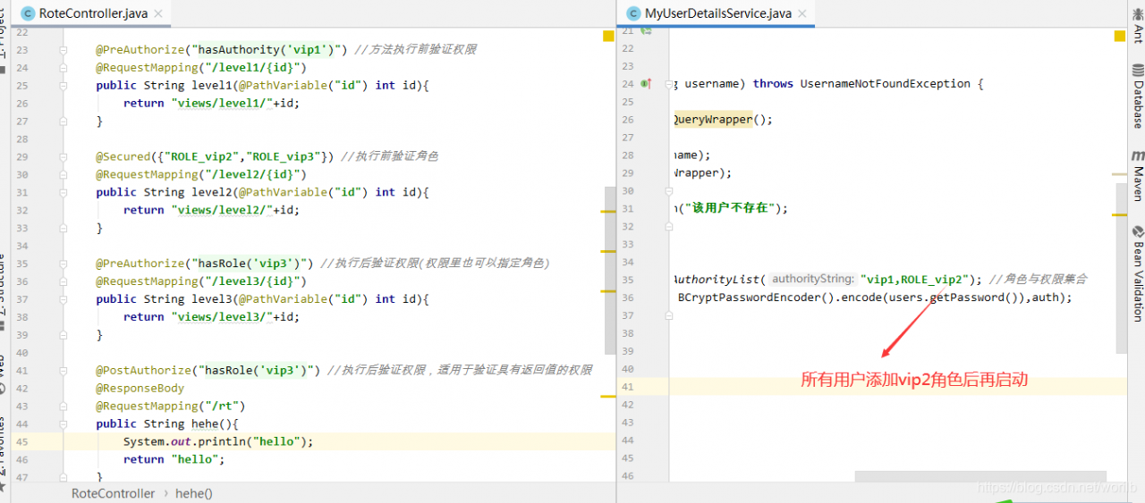Click the lowest warning stripe marker in RoteController
This screenshot has height=503, width=1145.
pos(608,394)
